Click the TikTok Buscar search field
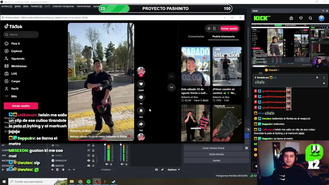Screen dimensions: 329x185 point(21,34)
